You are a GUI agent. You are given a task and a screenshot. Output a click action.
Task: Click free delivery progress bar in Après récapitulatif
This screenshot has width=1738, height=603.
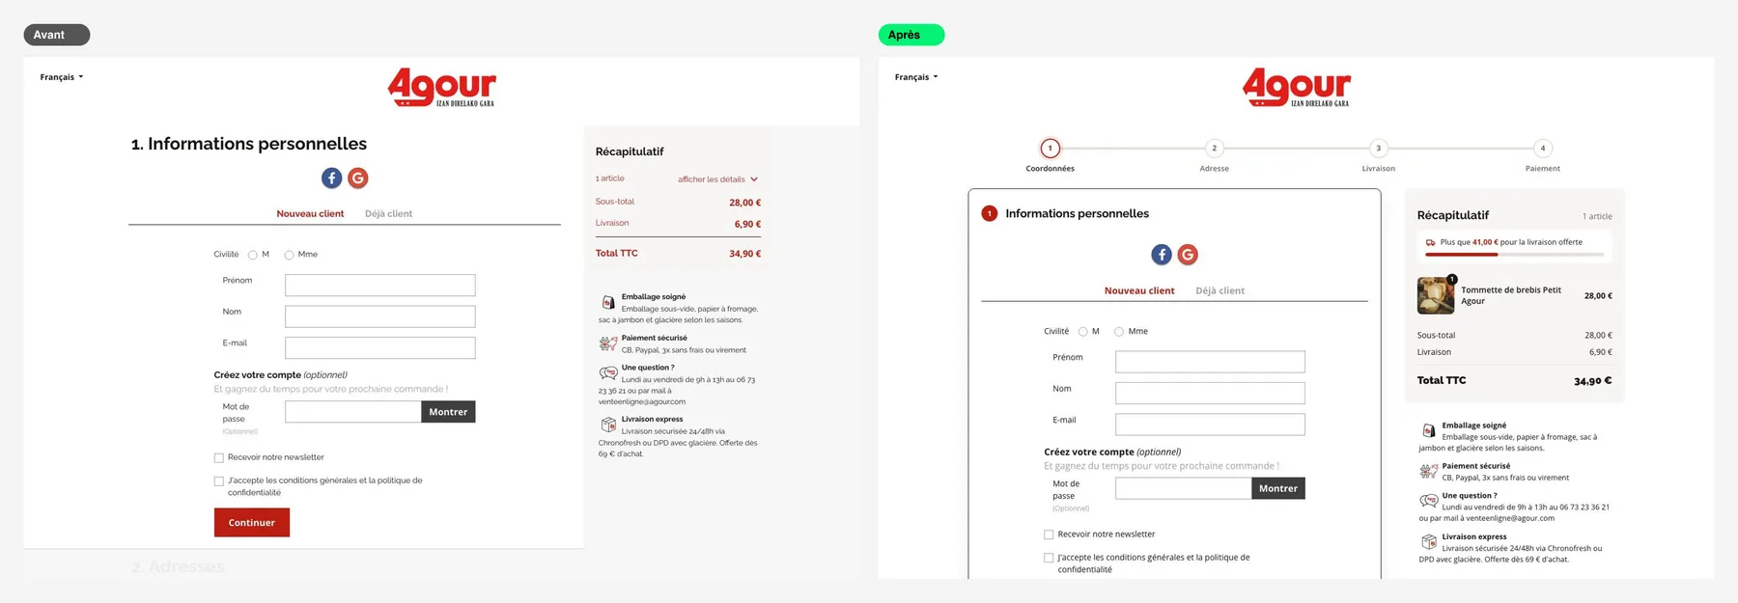tap(1514, 255)
